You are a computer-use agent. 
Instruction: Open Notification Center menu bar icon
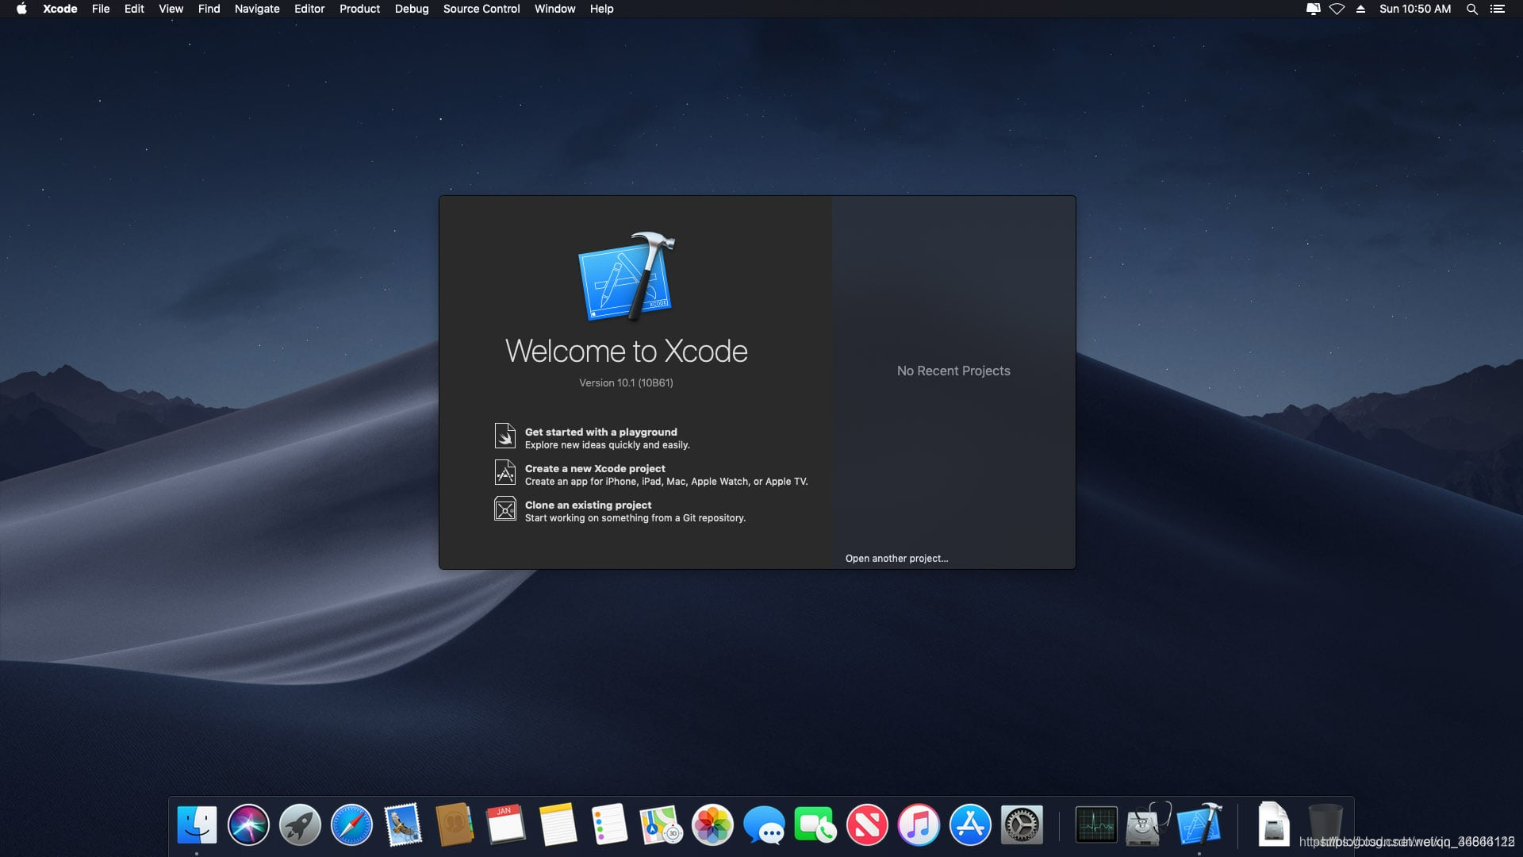(x=1498, y=9)
